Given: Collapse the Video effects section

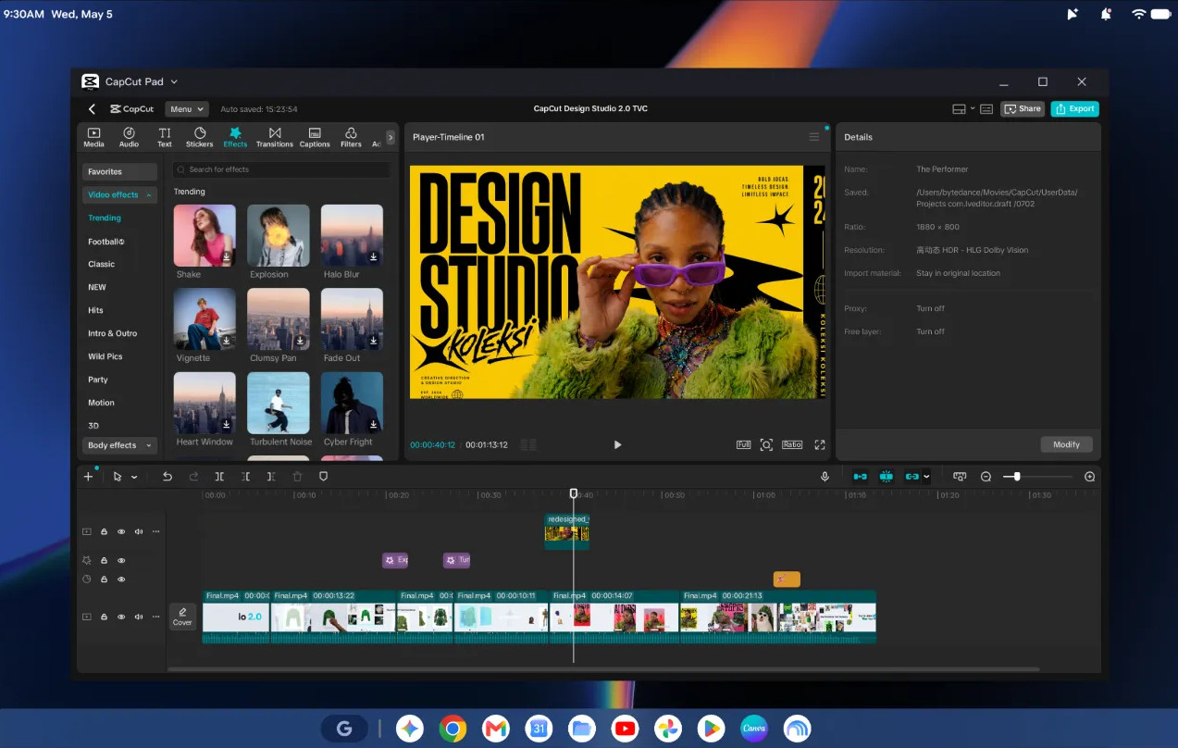Looking at the screenshot, I should (x=119, y=194).
